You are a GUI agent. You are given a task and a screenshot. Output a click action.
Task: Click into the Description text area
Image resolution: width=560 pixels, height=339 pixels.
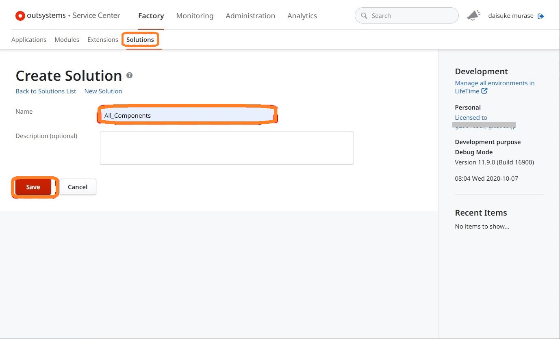click(x=227, y=148)
